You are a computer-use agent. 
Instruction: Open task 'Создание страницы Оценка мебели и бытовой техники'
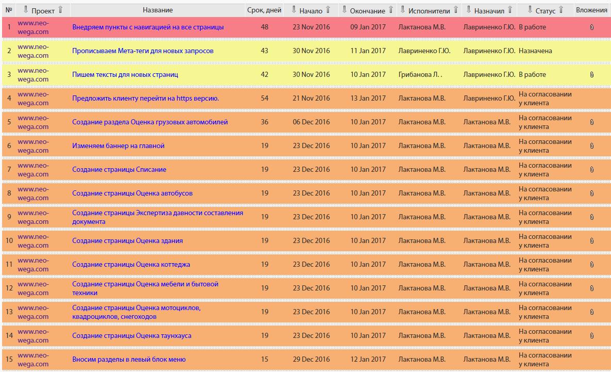point(145,288)
